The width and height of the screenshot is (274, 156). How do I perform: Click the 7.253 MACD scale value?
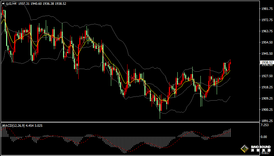click(x=265, y=125)
